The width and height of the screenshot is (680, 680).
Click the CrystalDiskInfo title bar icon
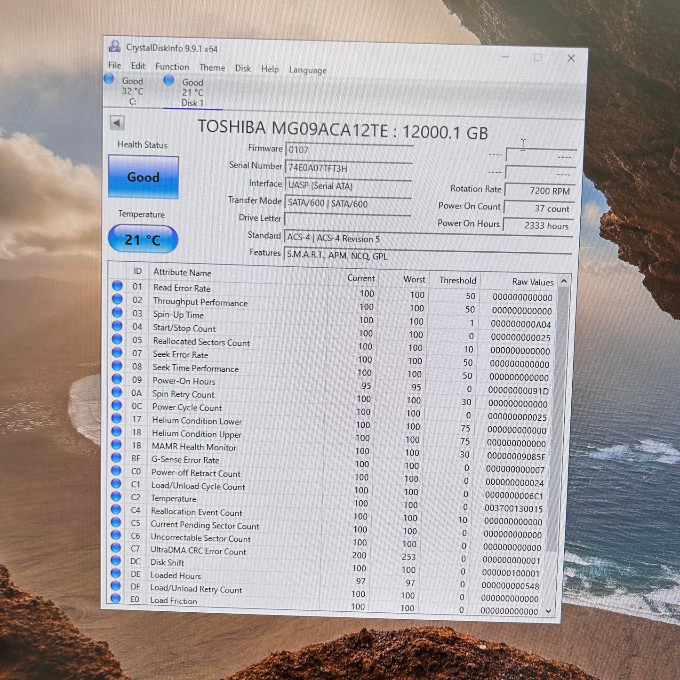click(x=114, y=47)
